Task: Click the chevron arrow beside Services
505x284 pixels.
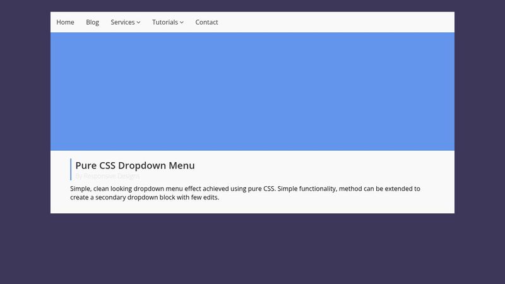Action: (138, 23)
